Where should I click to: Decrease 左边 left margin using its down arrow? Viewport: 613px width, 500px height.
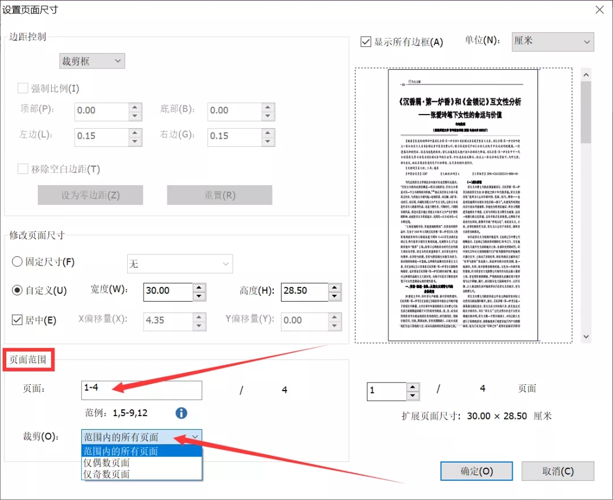134,140
